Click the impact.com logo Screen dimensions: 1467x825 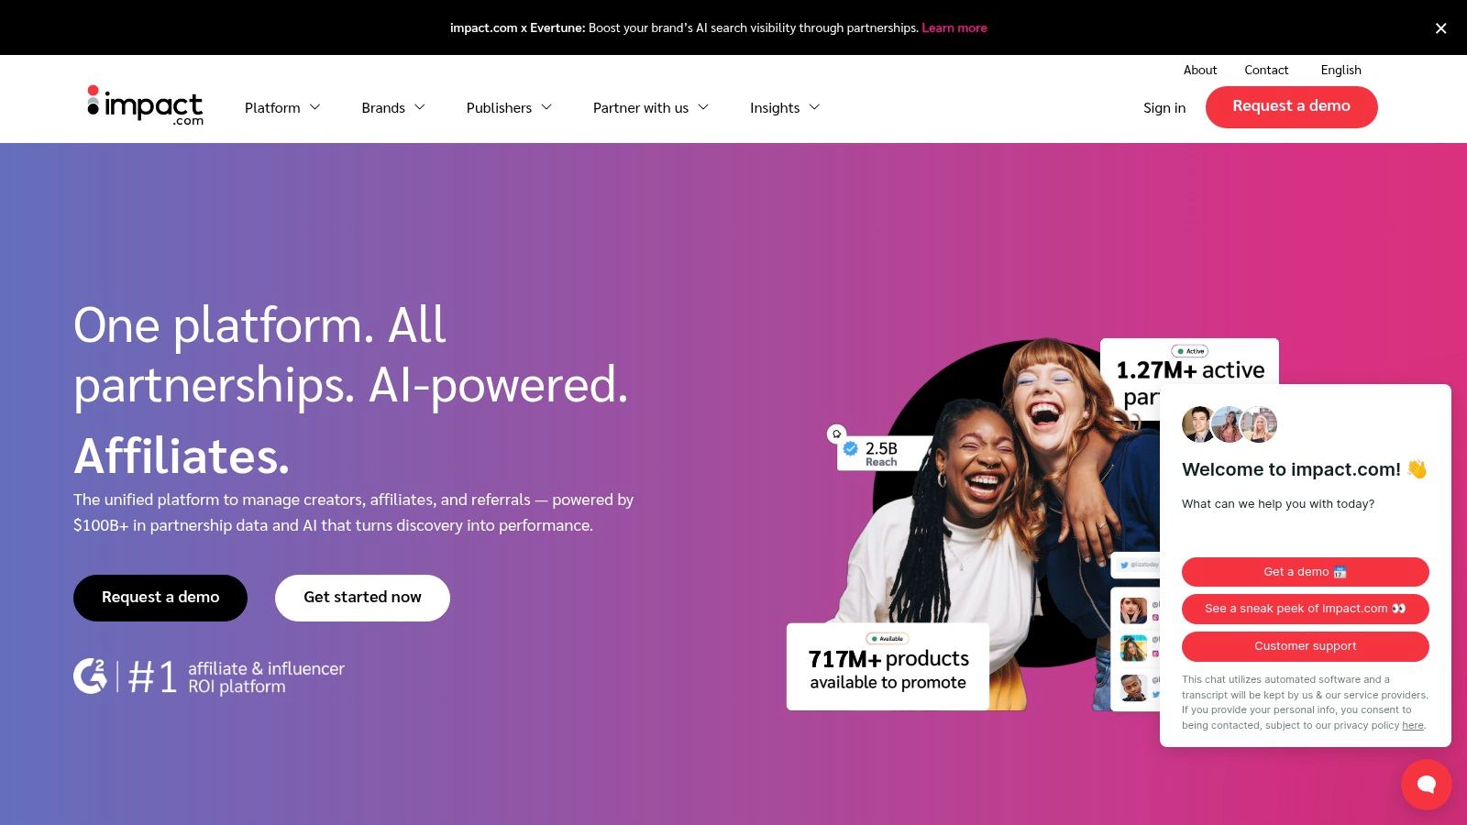pyautogui.click(x=145, y=106)
